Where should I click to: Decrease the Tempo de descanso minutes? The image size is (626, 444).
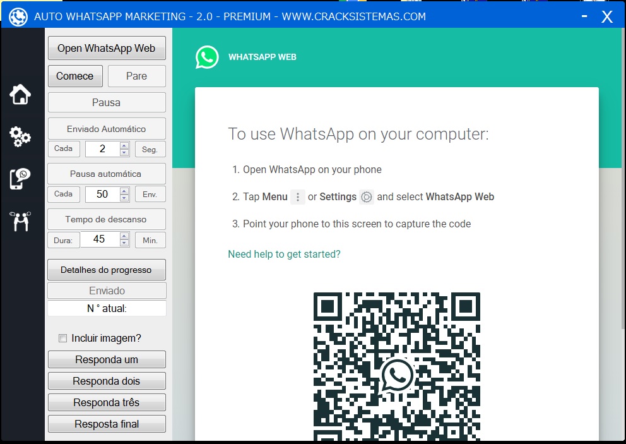coord(124,243)
